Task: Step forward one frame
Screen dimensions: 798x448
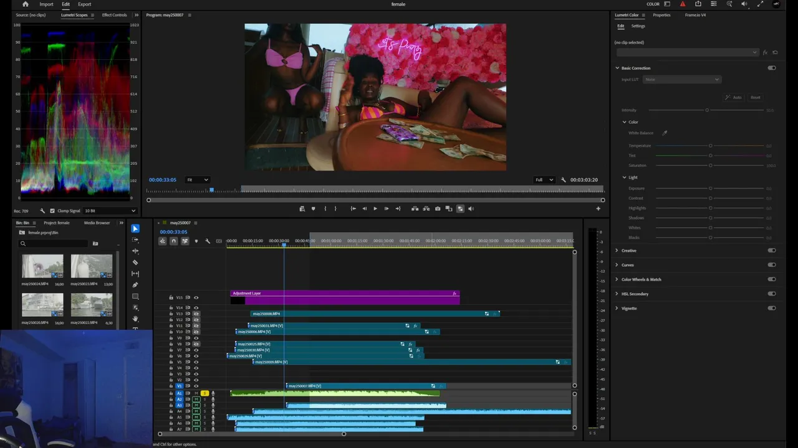Action: tap(387, 208)
